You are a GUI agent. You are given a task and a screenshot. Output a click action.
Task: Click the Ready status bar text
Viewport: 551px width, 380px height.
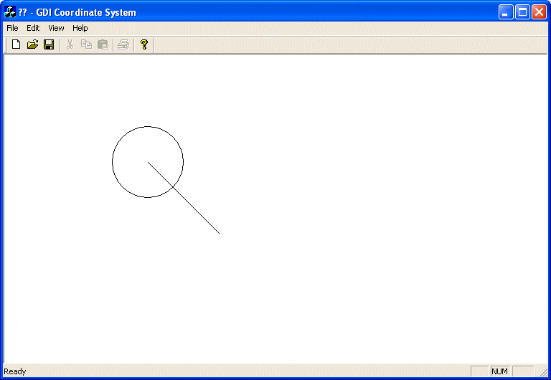[15, 371]
